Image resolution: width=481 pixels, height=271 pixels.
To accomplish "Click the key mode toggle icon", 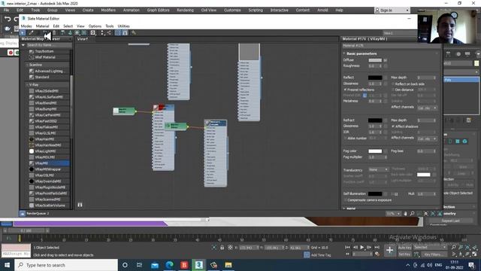I will [x=347, y=254].
